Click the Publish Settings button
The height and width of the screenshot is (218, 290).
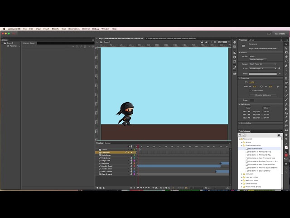click(x=258, y=59)
